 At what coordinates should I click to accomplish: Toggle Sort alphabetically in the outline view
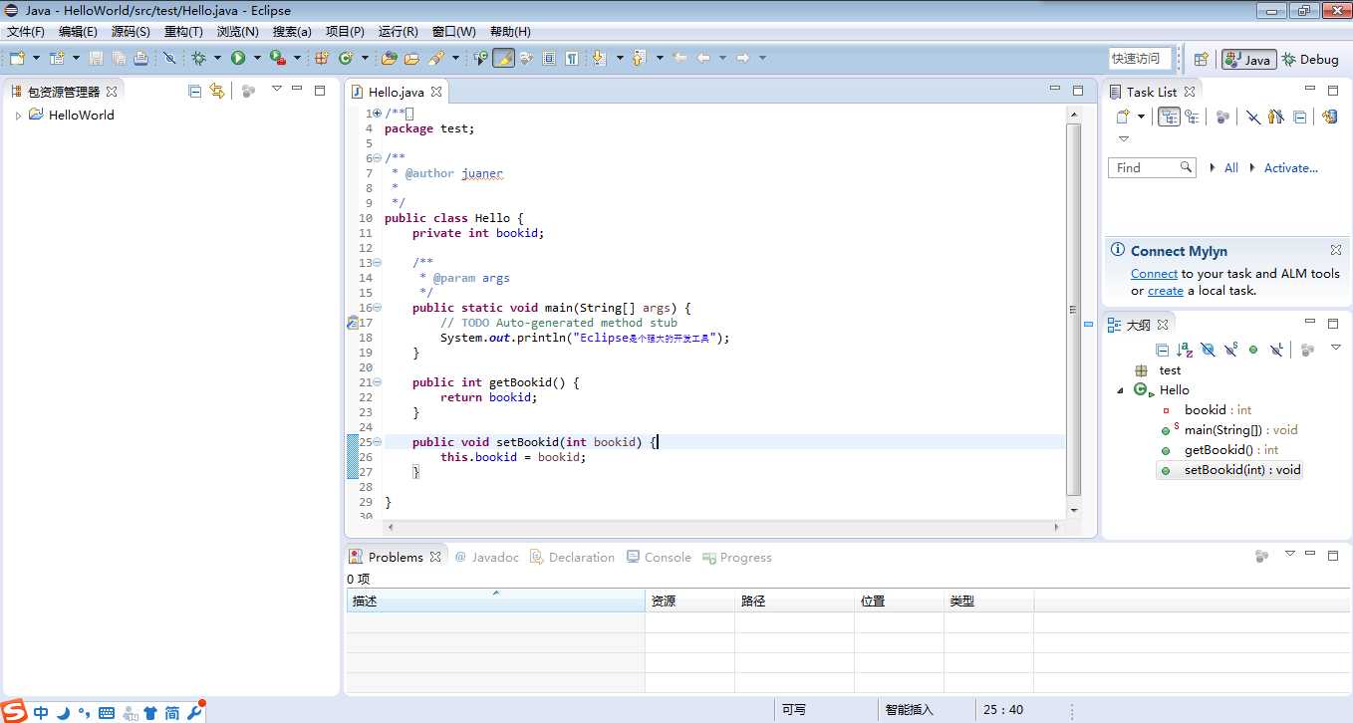(1185, 350)
